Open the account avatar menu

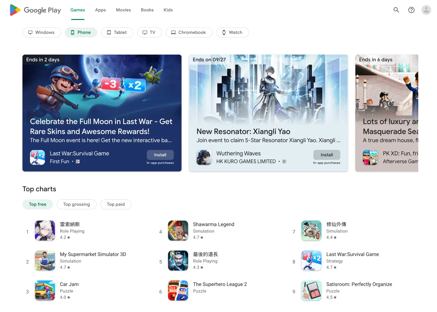click(426, 10)
